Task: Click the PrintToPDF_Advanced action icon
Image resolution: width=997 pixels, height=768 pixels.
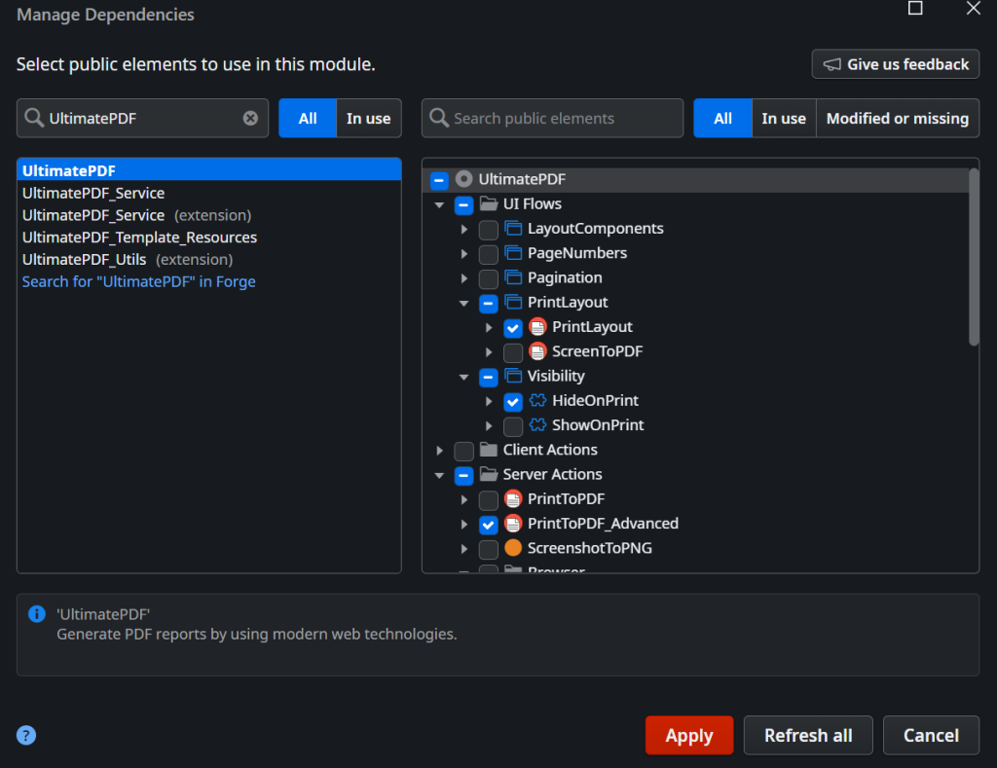Action: 513,524
